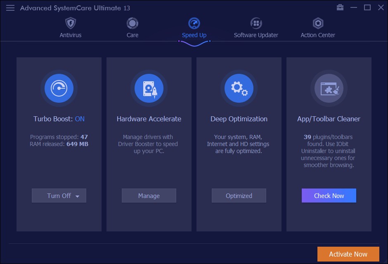This screenshot has width=388, height=264.
Task: Open the Action Center tab
Action: coord(317,26)
